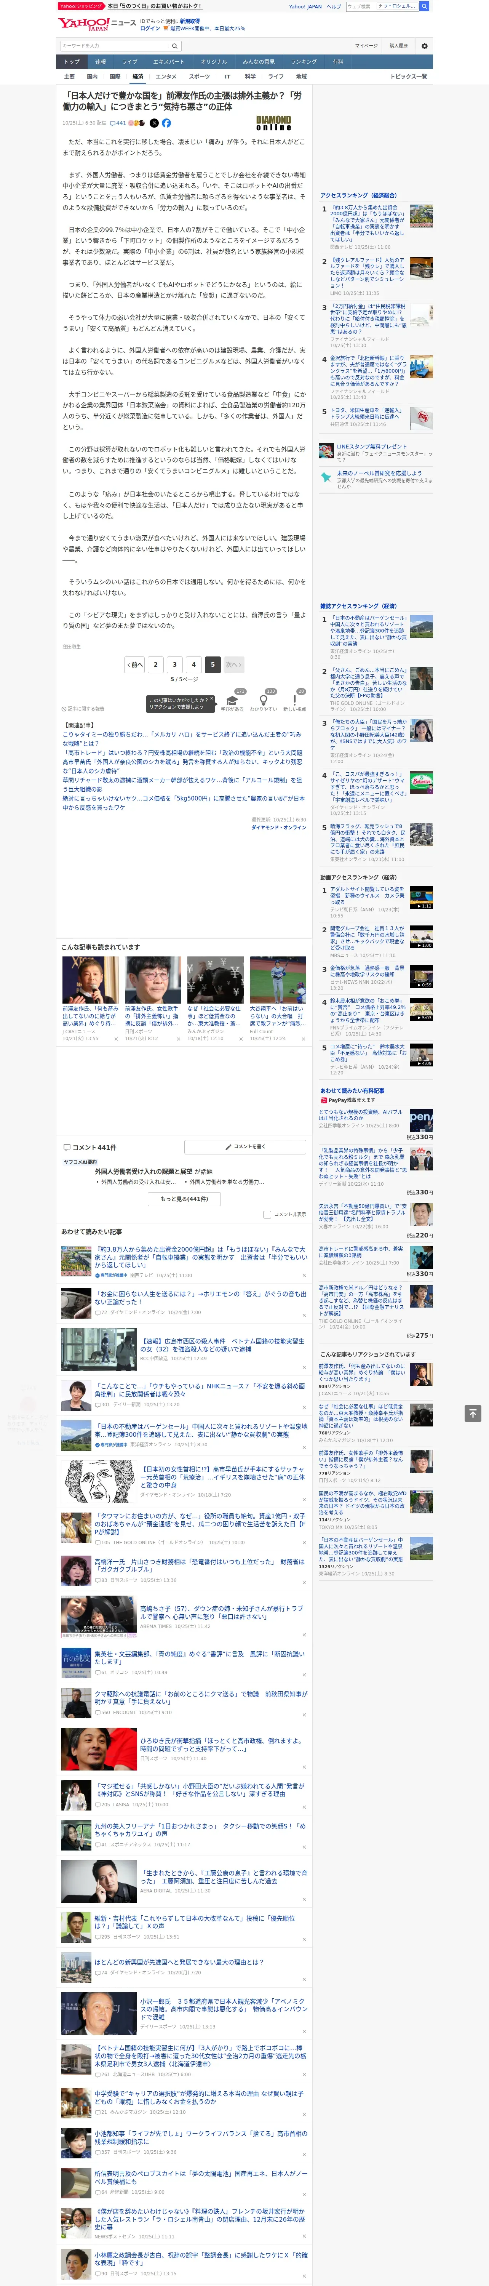This screenshot has height=2286, width=489.
Task: Open the 'エキスパート' nav tab
Action: click(x=169, y=61)
